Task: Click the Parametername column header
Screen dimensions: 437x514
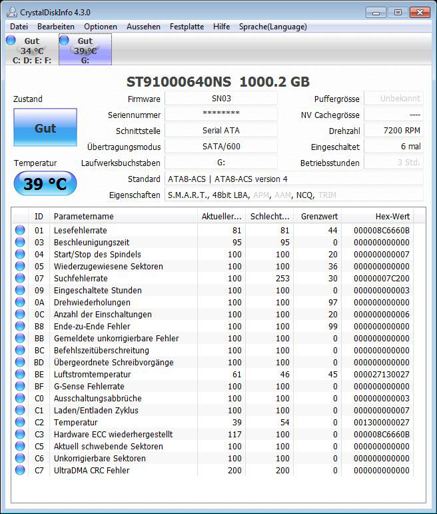Action: tap(123, 217)
